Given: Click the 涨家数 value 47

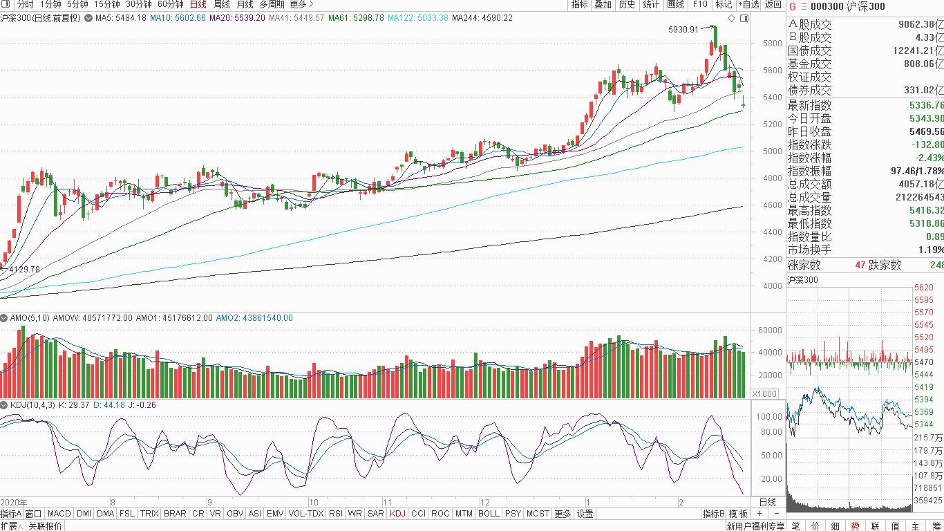Looking at the screenshot, I should (x=860, y=265).
